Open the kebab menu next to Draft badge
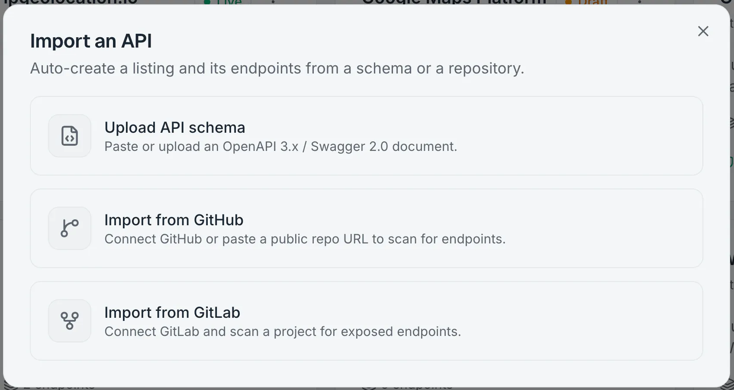This screenshot has height=390, width=734. point(640,2)
